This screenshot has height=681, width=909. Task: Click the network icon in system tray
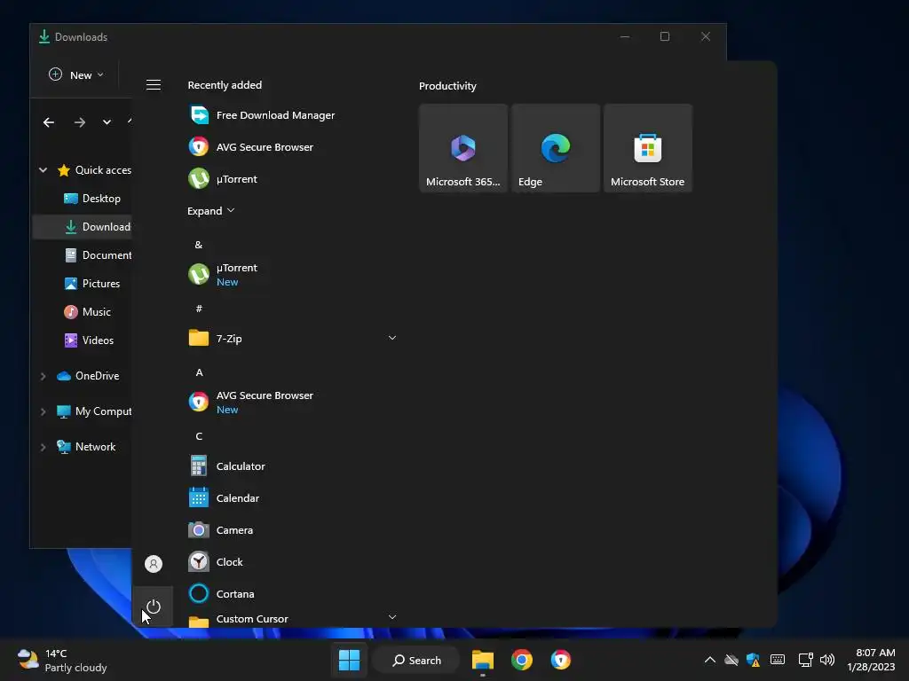pyautogui.click(x=805, y=660)
